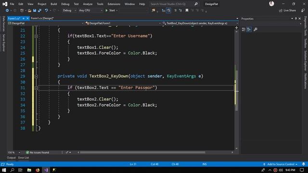This screenshot has width=308, height=173.
Task: Collapse the if block at line 31
Action: pyautogui.click(x=36, y=88)
